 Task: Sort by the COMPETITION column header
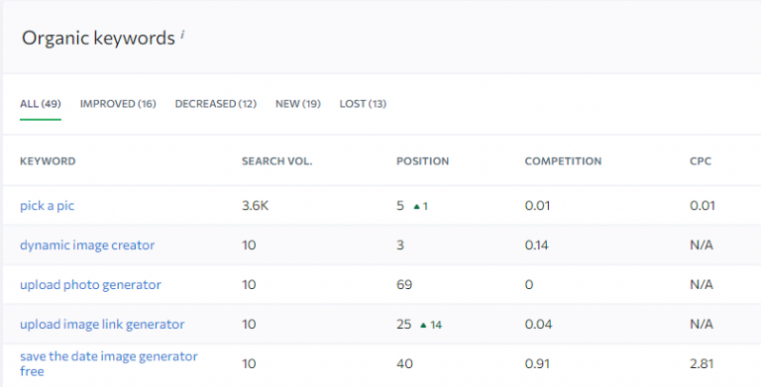click(563, 161)
